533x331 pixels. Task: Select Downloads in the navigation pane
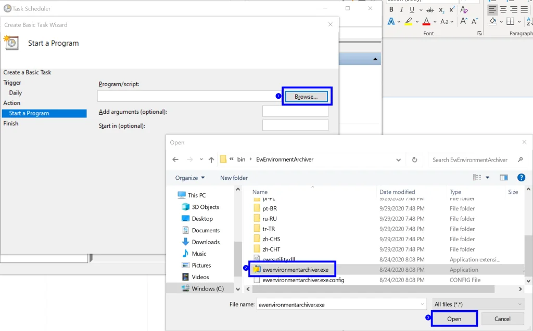pyautogui.click(x=206, y=242)
